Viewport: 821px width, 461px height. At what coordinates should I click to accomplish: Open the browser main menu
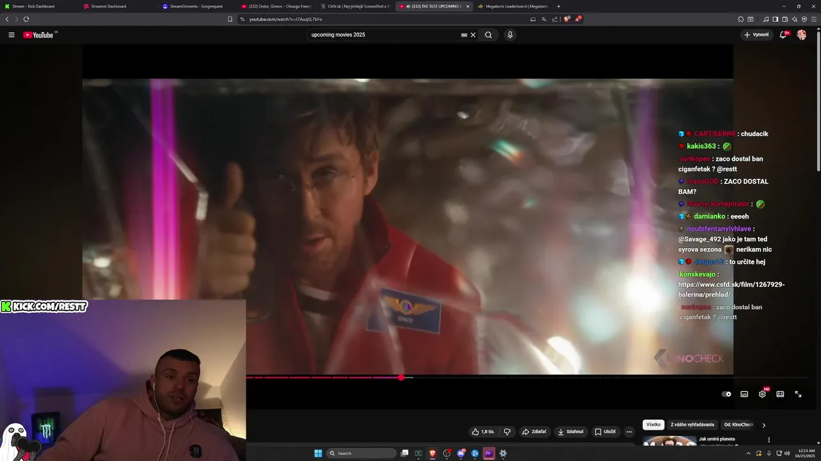pos(814,19)
